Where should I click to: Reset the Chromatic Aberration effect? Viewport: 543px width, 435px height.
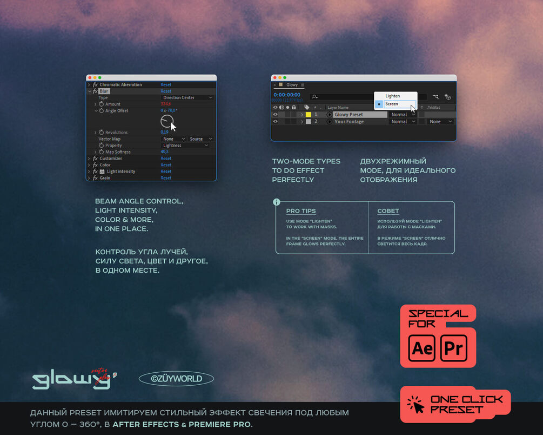coord(166,84)
